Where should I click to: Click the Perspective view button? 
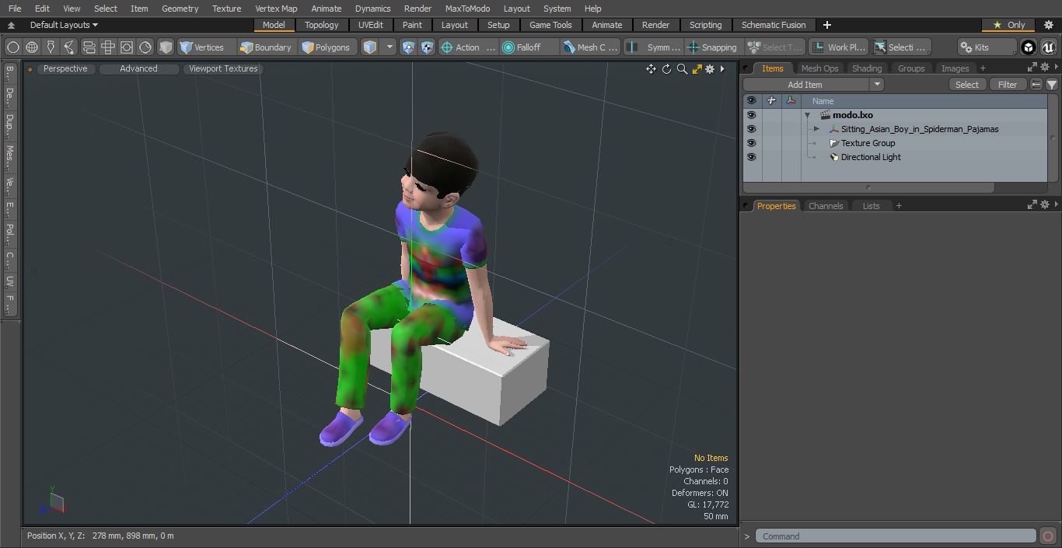pyautogui.click(x=65, y=68)
